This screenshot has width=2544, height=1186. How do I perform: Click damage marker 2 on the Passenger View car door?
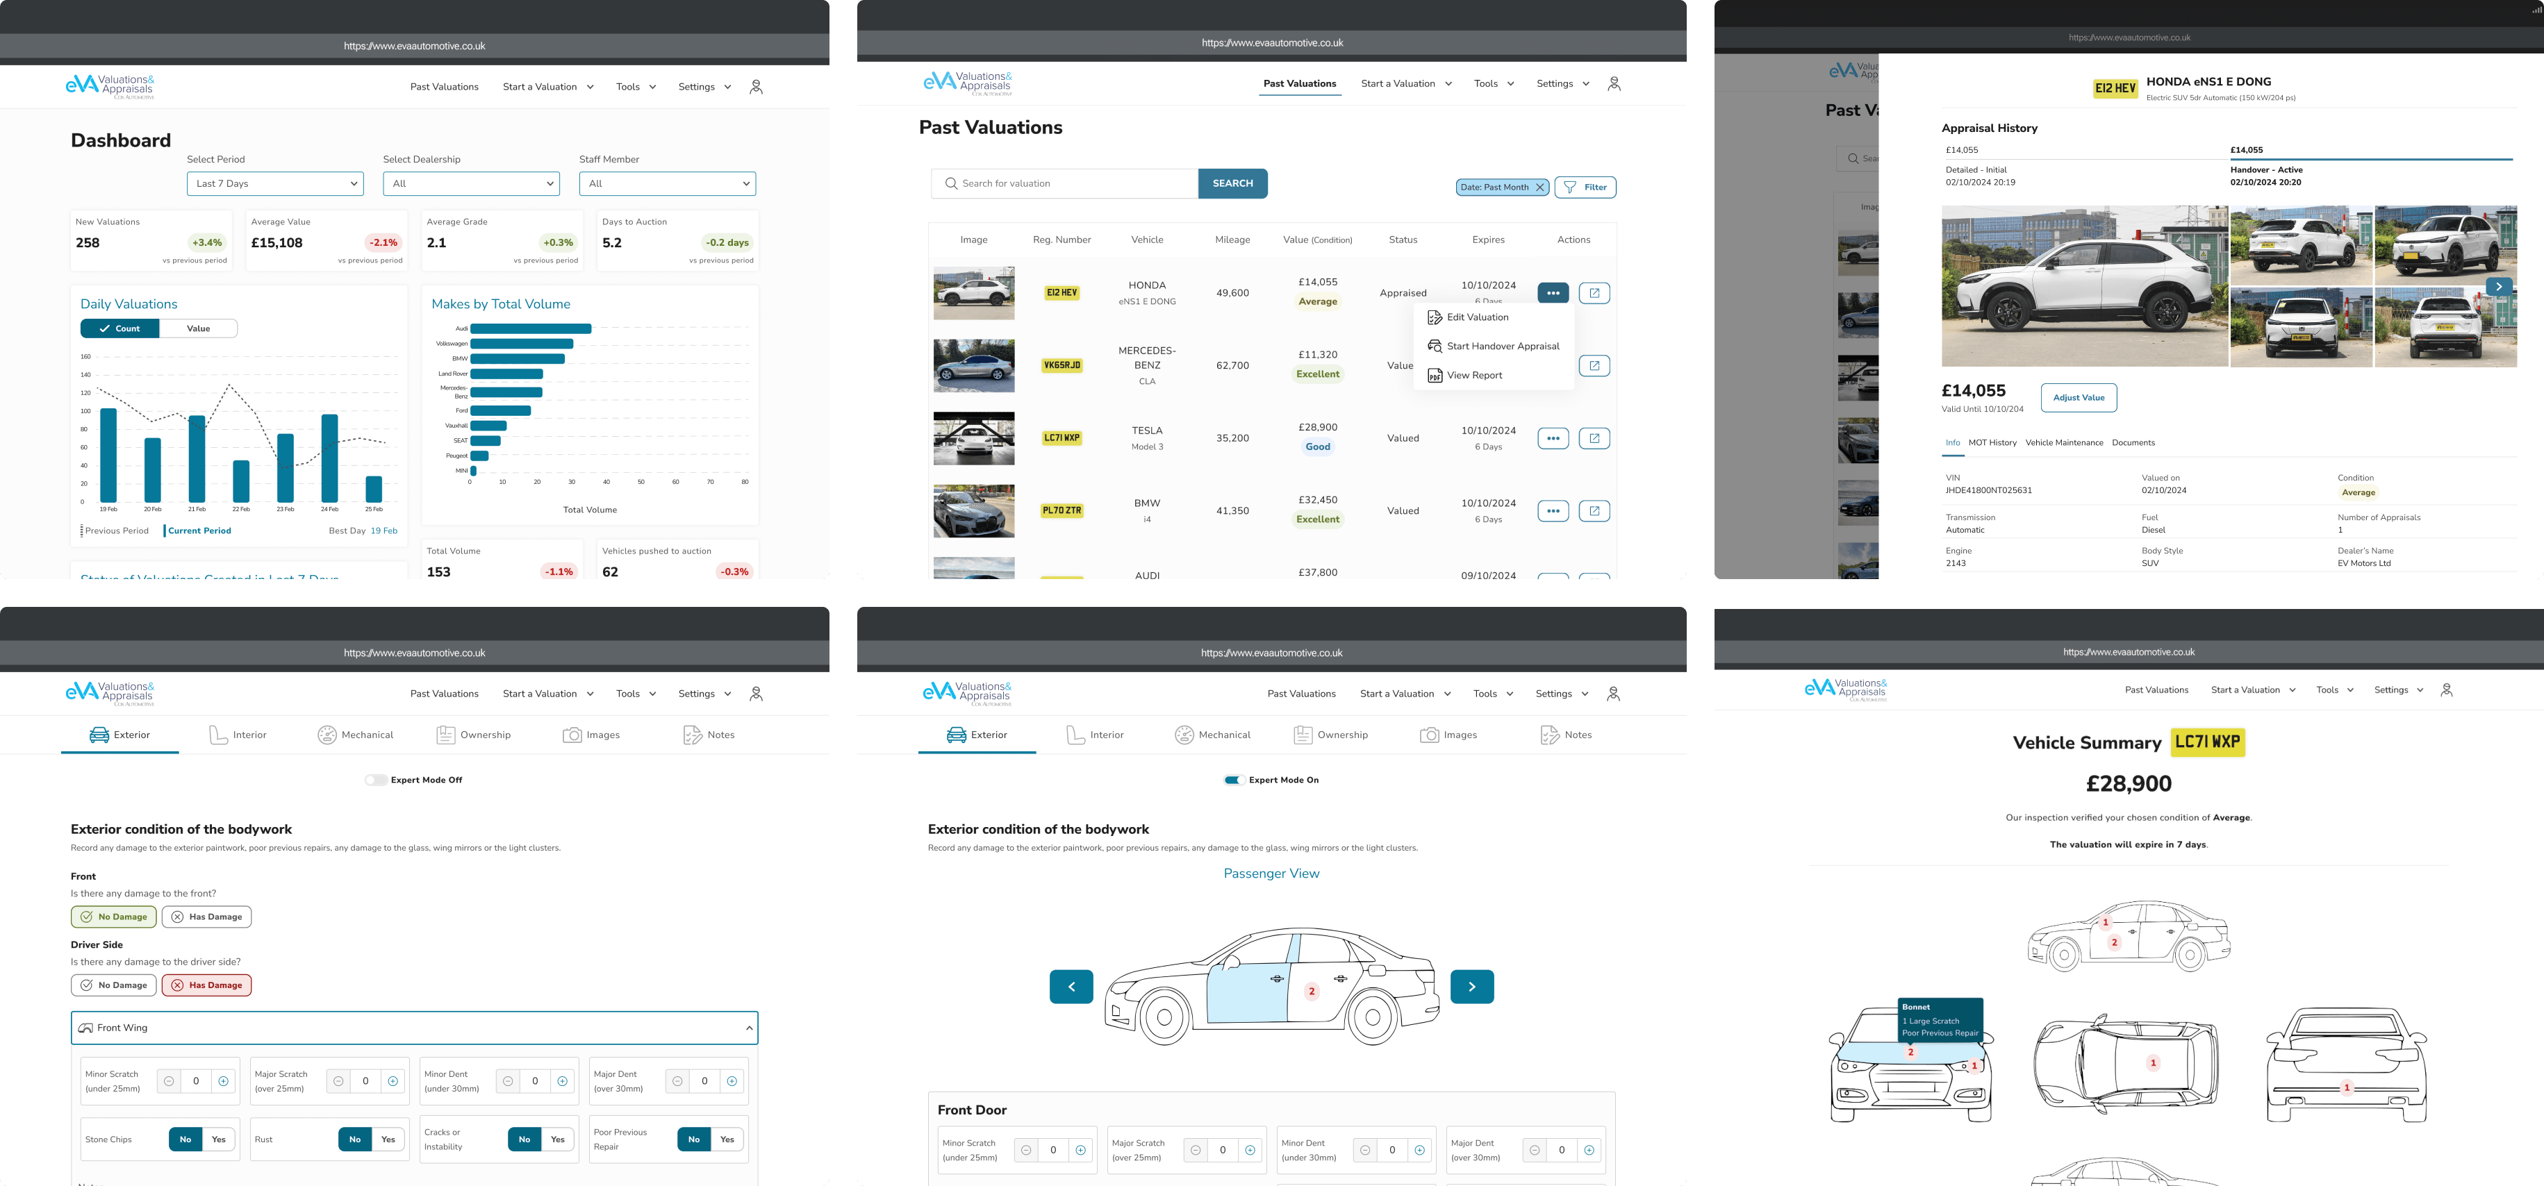click(x=1312, y=992)
